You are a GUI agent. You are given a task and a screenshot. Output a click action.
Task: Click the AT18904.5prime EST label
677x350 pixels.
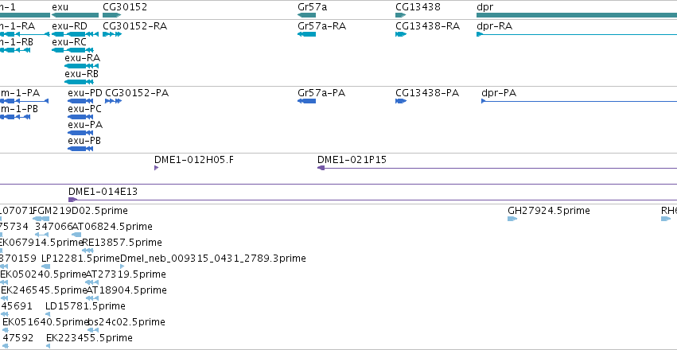[126, 291]
